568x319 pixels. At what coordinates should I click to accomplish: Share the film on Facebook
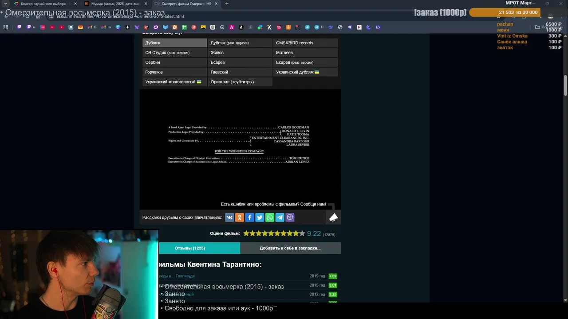(249, 217)
